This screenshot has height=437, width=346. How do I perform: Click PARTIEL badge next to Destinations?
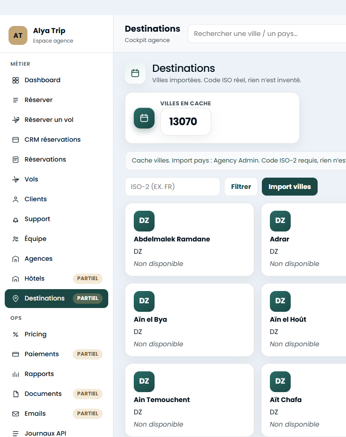(87, 299)
